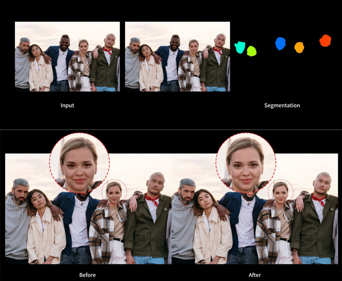This screenshot has width=342, height=281.
Task: Click the "Input" caption text
Action: pos(67,106)
